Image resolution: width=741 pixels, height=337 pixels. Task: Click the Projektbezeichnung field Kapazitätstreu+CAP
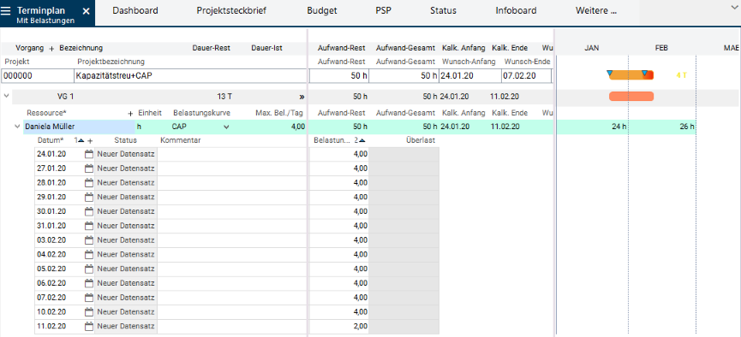click(x=191, y=75)
